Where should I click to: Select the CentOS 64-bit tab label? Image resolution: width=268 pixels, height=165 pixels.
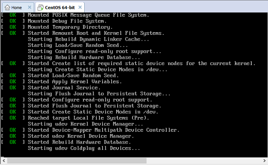(x=60, y=7)
